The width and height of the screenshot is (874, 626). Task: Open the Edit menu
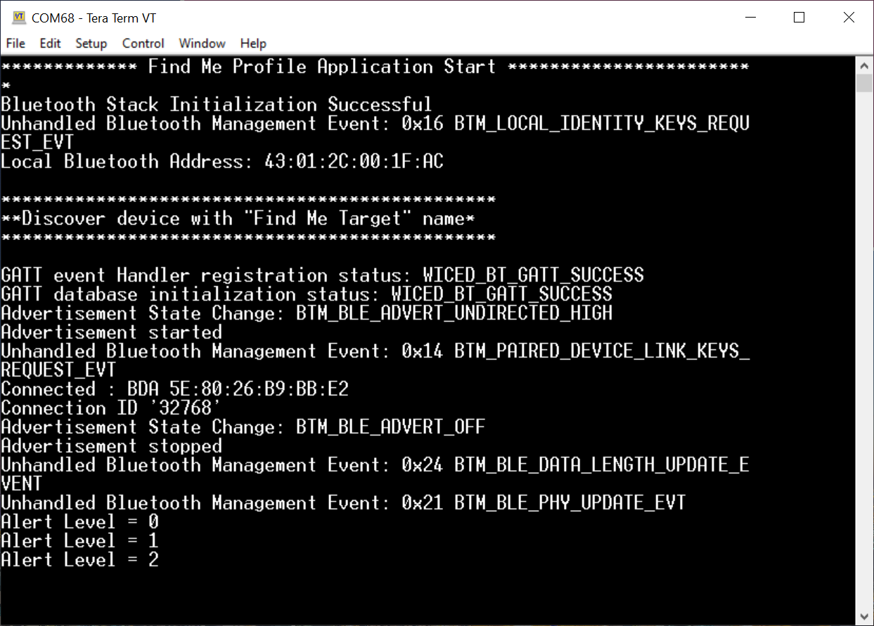tap(50, 44)
